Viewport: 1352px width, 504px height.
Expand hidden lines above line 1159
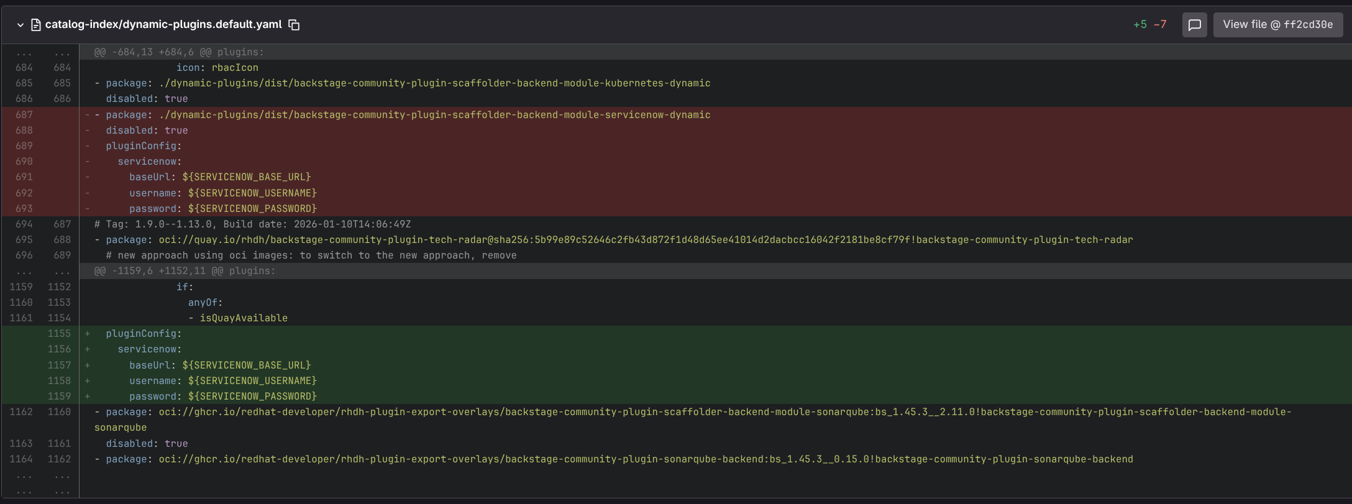[40, 271]
